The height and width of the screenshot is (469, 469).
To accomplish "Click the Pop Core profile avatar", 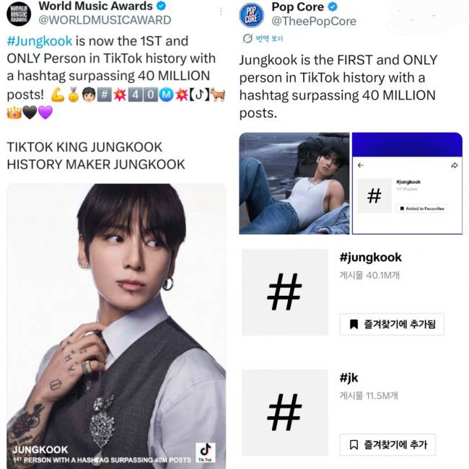I will [252, 15].
